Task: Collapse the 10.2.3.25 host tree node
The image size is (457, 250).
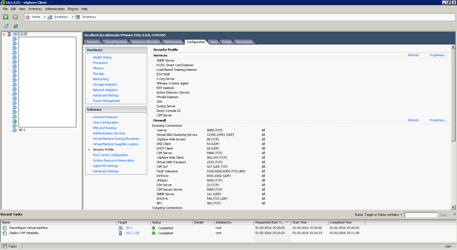Action: click(4, 34)
